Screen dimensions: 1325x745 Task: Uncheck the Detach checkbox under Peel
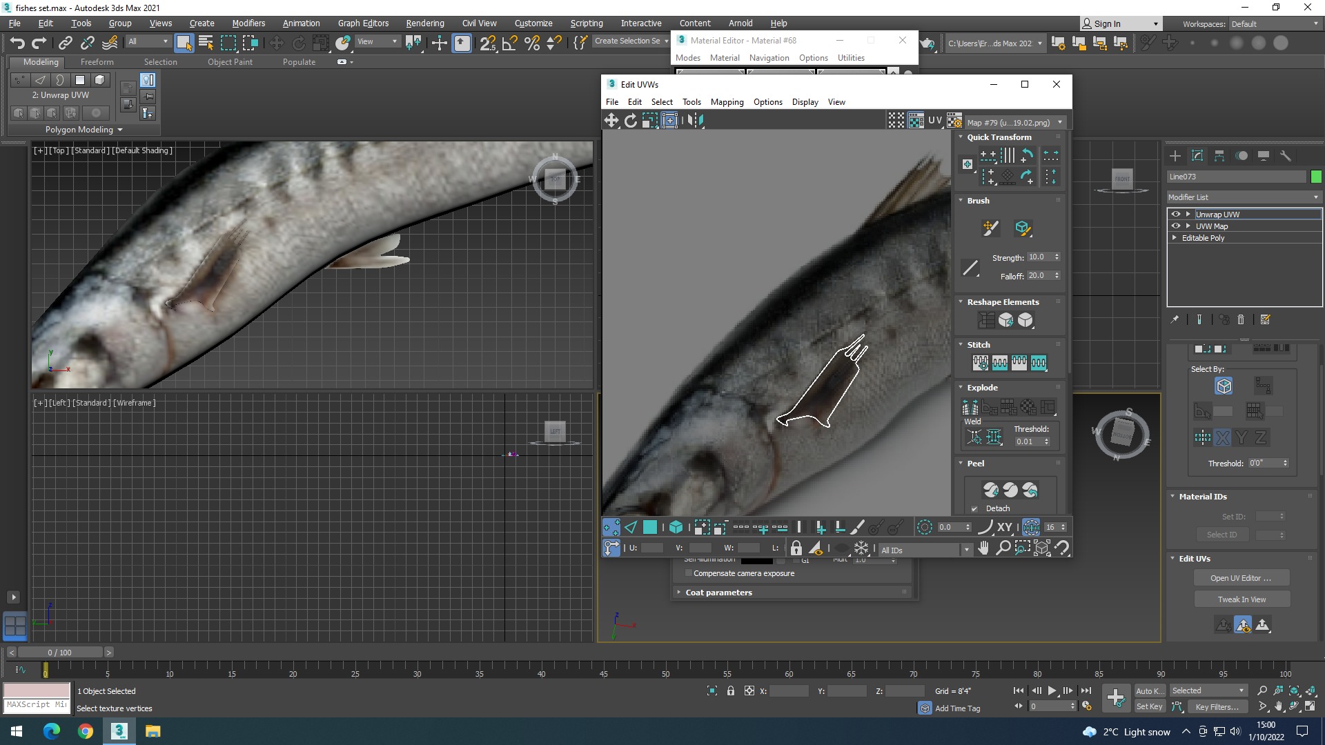(x=974, y=509)
